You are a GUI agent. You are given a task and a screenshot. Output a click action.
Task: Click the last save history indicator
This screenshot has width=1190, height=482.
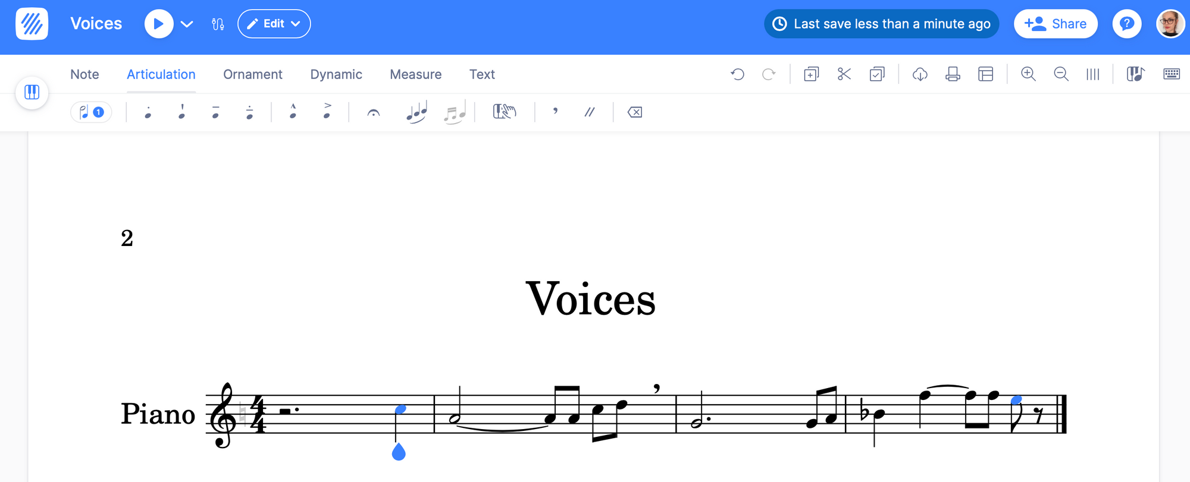tap(881, 24)
